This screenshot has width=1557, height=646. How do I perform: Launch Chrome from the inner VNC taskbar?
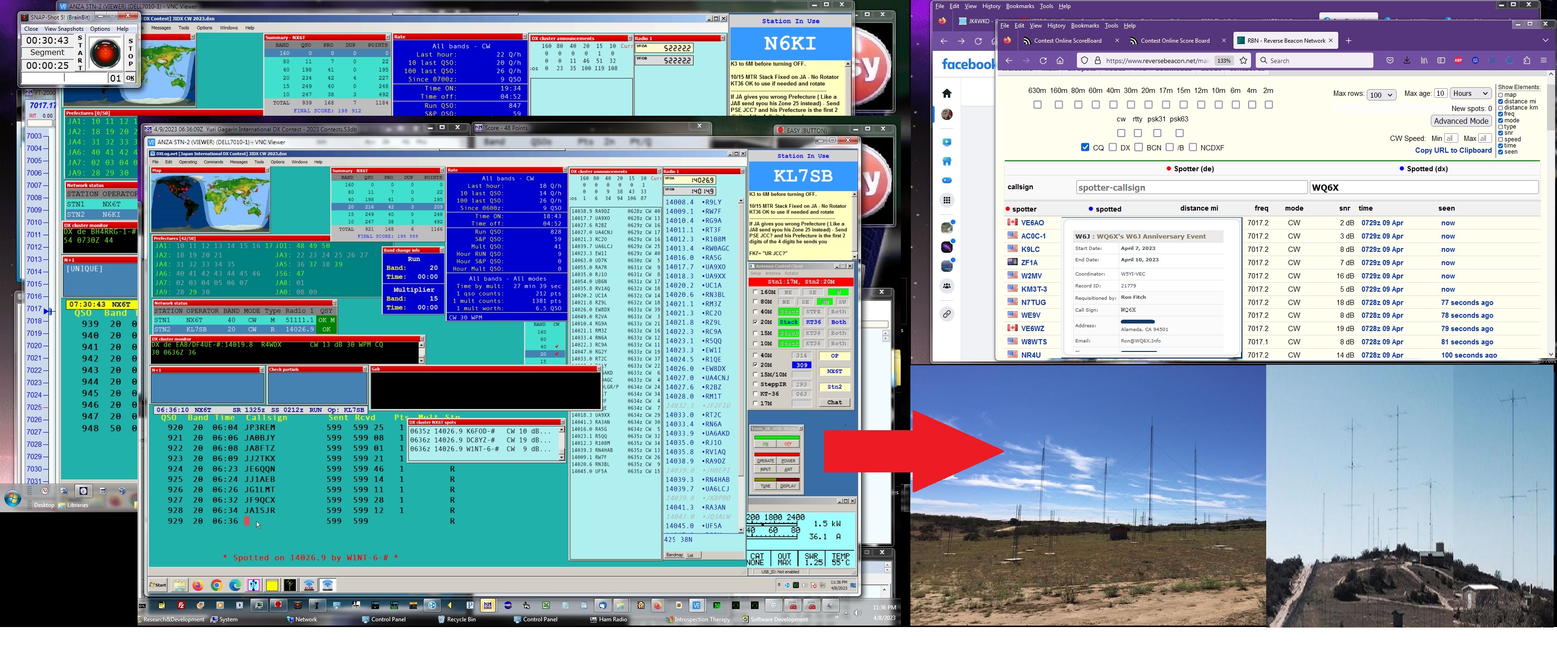216,585
